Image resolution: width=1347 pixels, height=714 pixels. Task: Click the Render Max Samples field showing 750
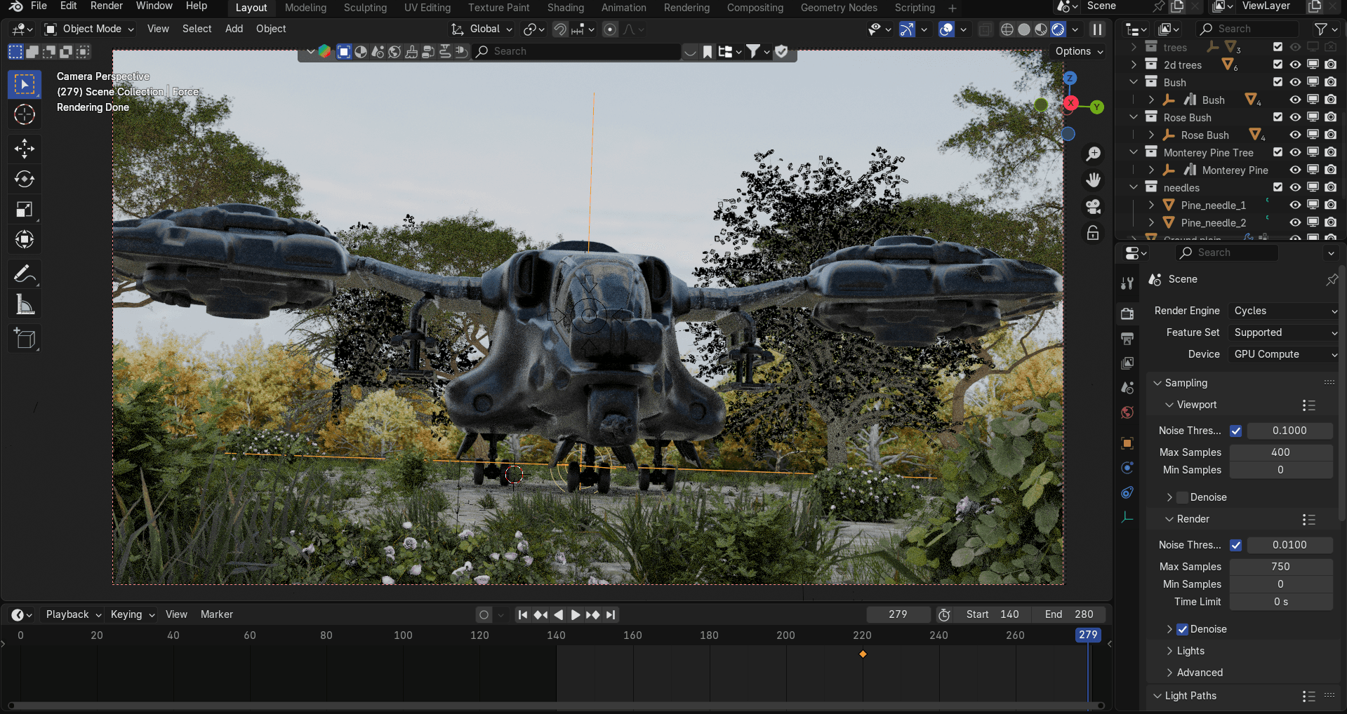tap(1281, 567)
